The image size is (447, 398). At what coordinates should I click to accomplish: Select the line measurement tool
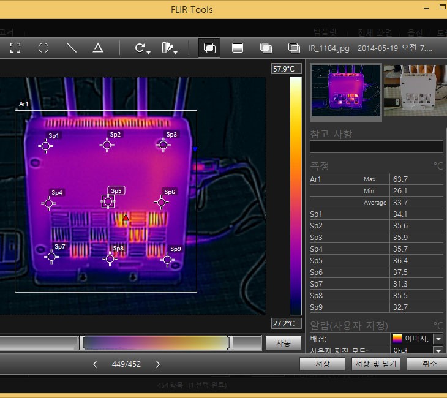[x=71, y=48]
